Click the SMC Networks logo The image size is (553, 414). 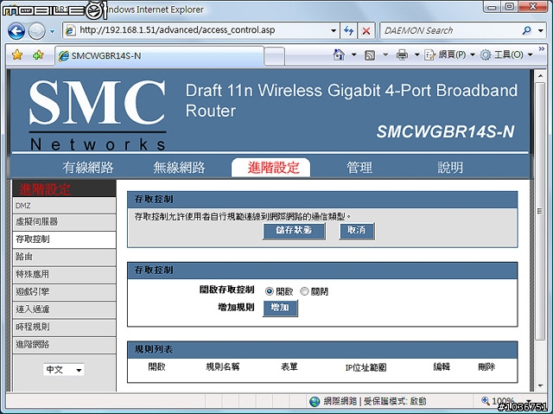click(x=98, y=115)
